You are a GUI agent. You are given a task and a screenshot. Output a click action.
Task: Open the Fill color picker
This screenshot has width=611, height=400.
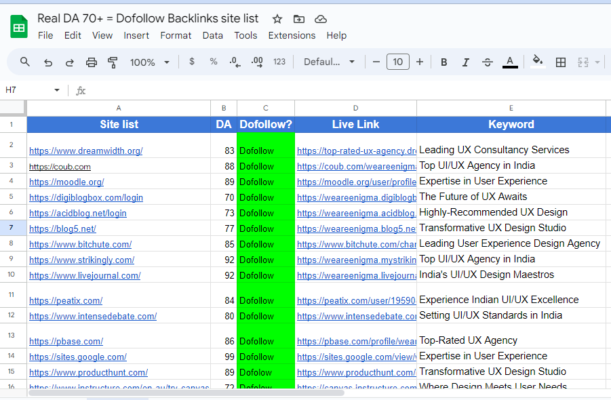(537, 62)
